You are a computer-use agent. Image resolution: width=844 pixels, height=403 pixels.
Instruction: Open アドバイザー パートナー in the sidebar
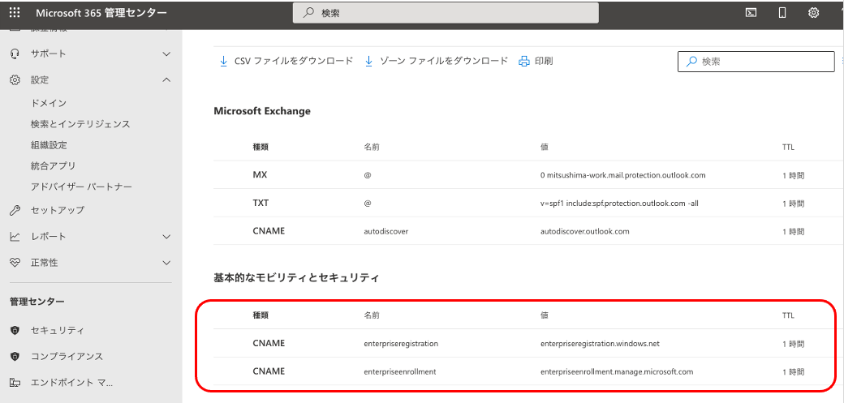(x=81, y=186)
